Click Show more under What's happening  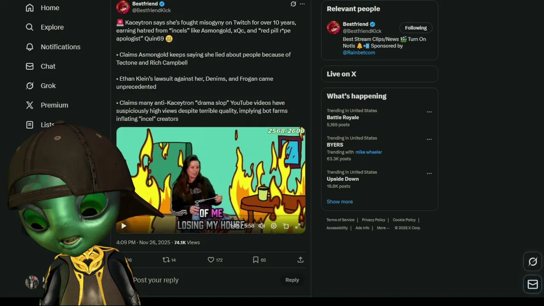click(x=340, y=202)
